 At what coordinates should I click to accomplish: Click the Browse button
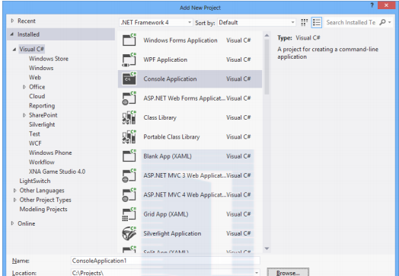288,272
